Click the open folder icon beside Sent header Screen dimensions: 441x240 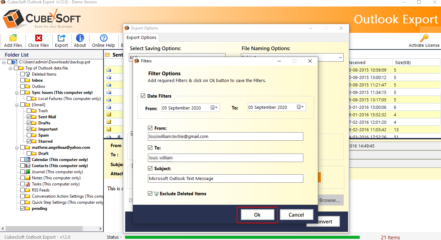pyautogui.click(x=108, y=55)
